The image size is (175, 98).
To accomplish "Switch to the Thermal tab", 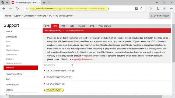I will pyautogui.click(x=82, y=26).
